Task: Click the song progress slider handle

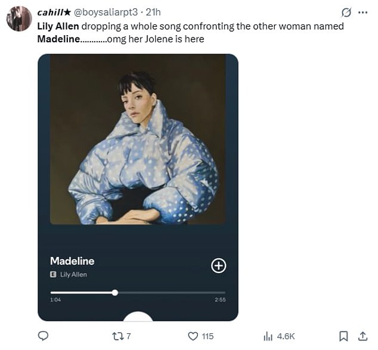Action: click(x=115, y=292)
